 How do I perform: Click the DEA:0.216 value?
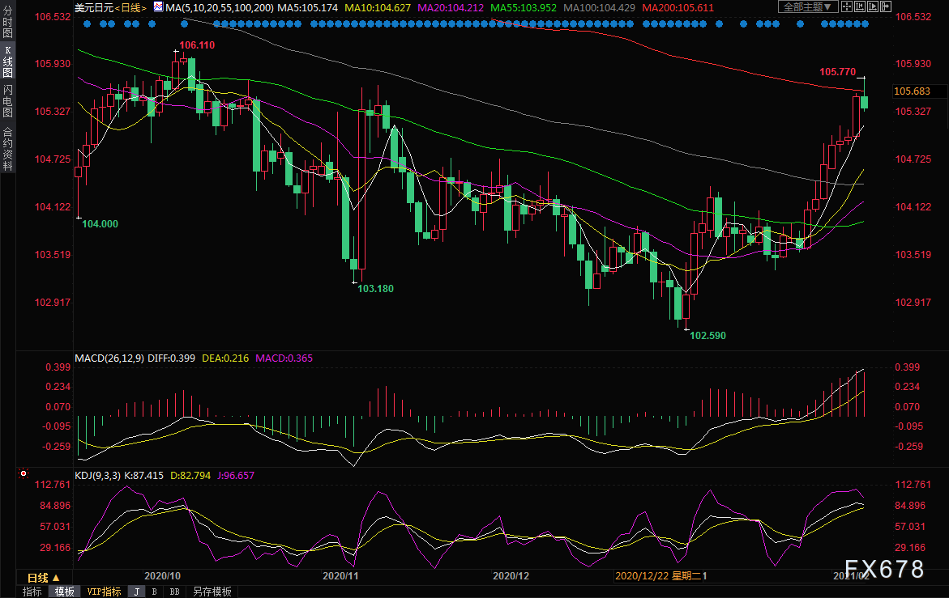click(x=225, y=358)
